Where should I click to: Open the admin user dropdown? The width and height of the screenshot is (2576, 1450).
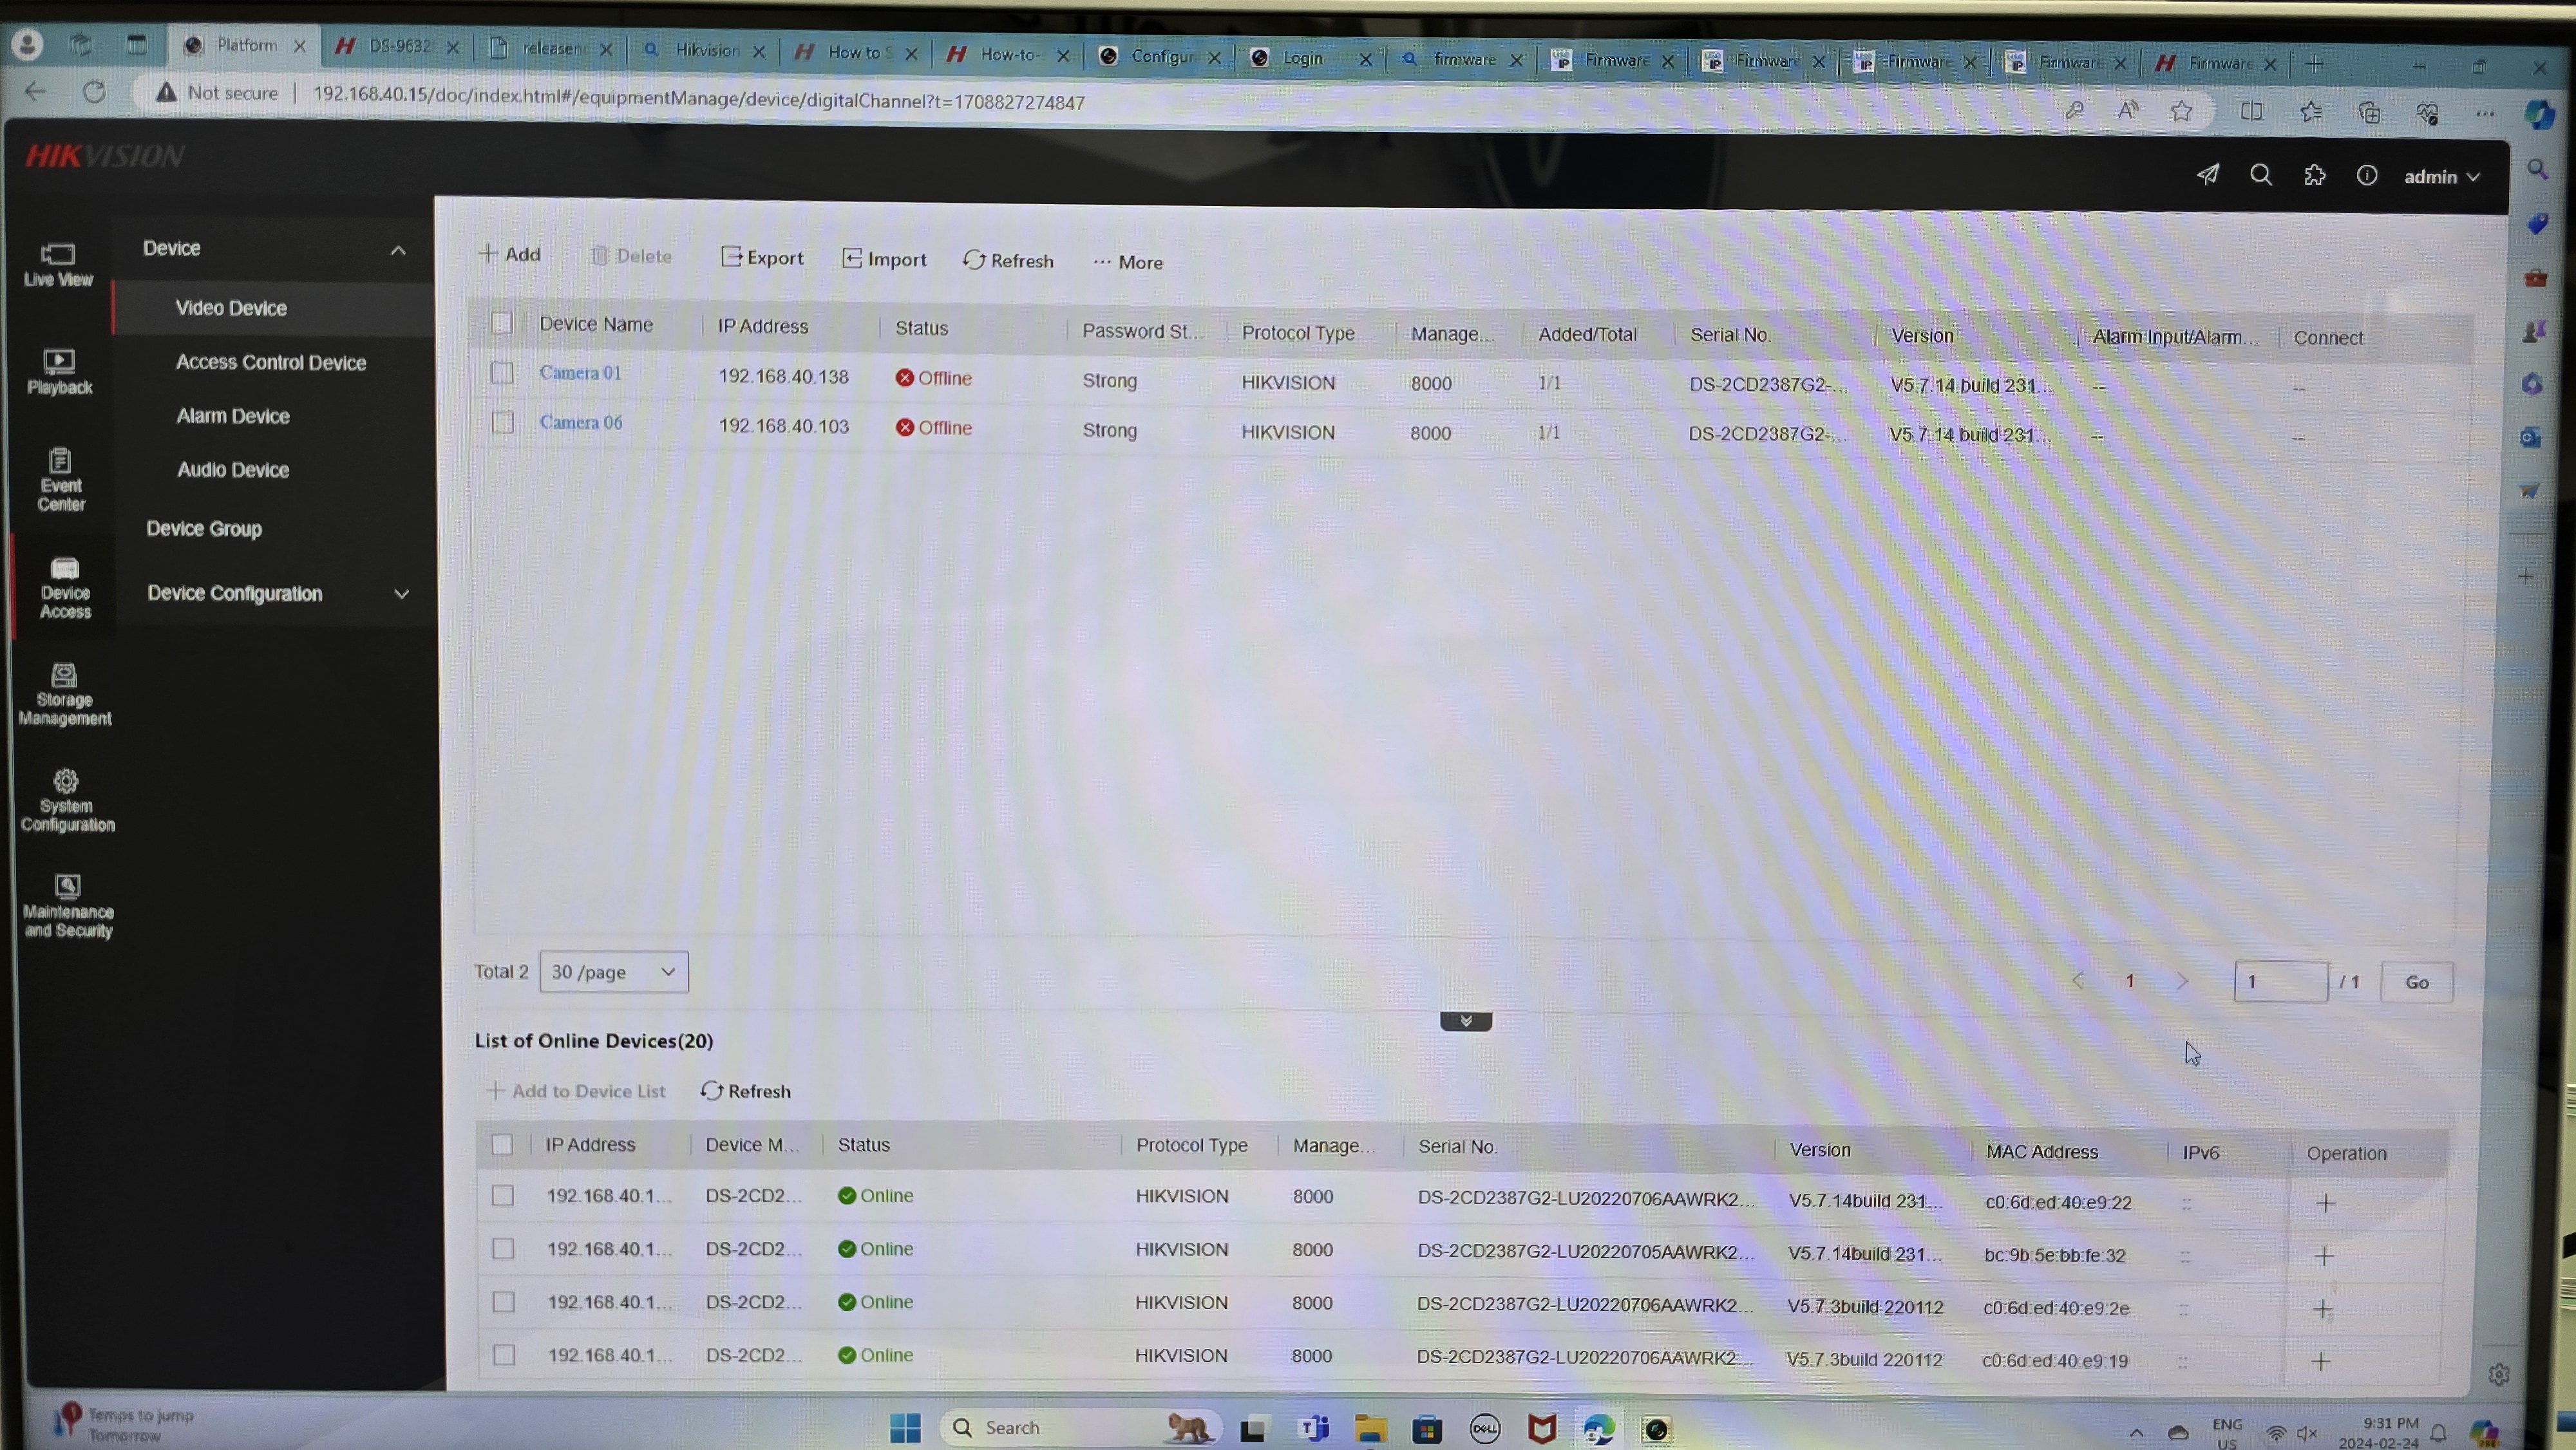pyautogui.click(x=2441, y=177)
